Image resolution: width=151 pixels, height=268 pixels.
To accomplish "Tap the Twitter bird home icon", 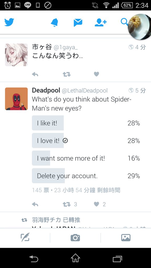I will click(9, 22).
